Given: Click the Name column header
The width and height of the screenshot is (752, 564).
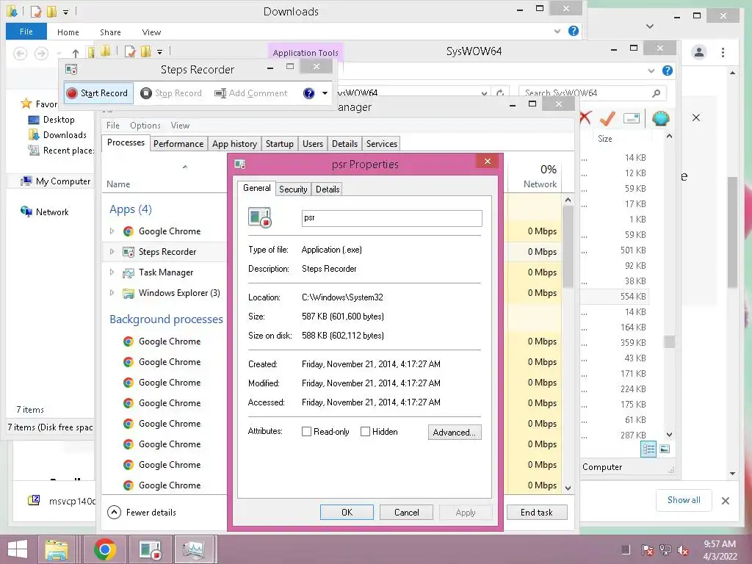Looking at the screenshot, I should click(118, 184).
